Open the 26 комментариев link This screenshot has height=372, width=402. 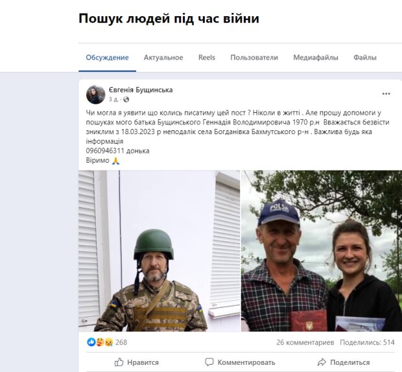305,342
